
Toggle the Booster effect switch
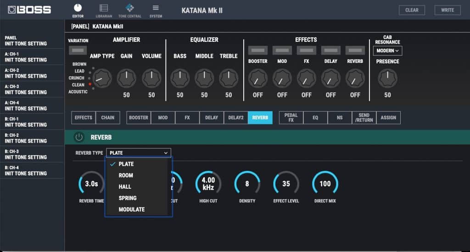click(x=258, y=50)
